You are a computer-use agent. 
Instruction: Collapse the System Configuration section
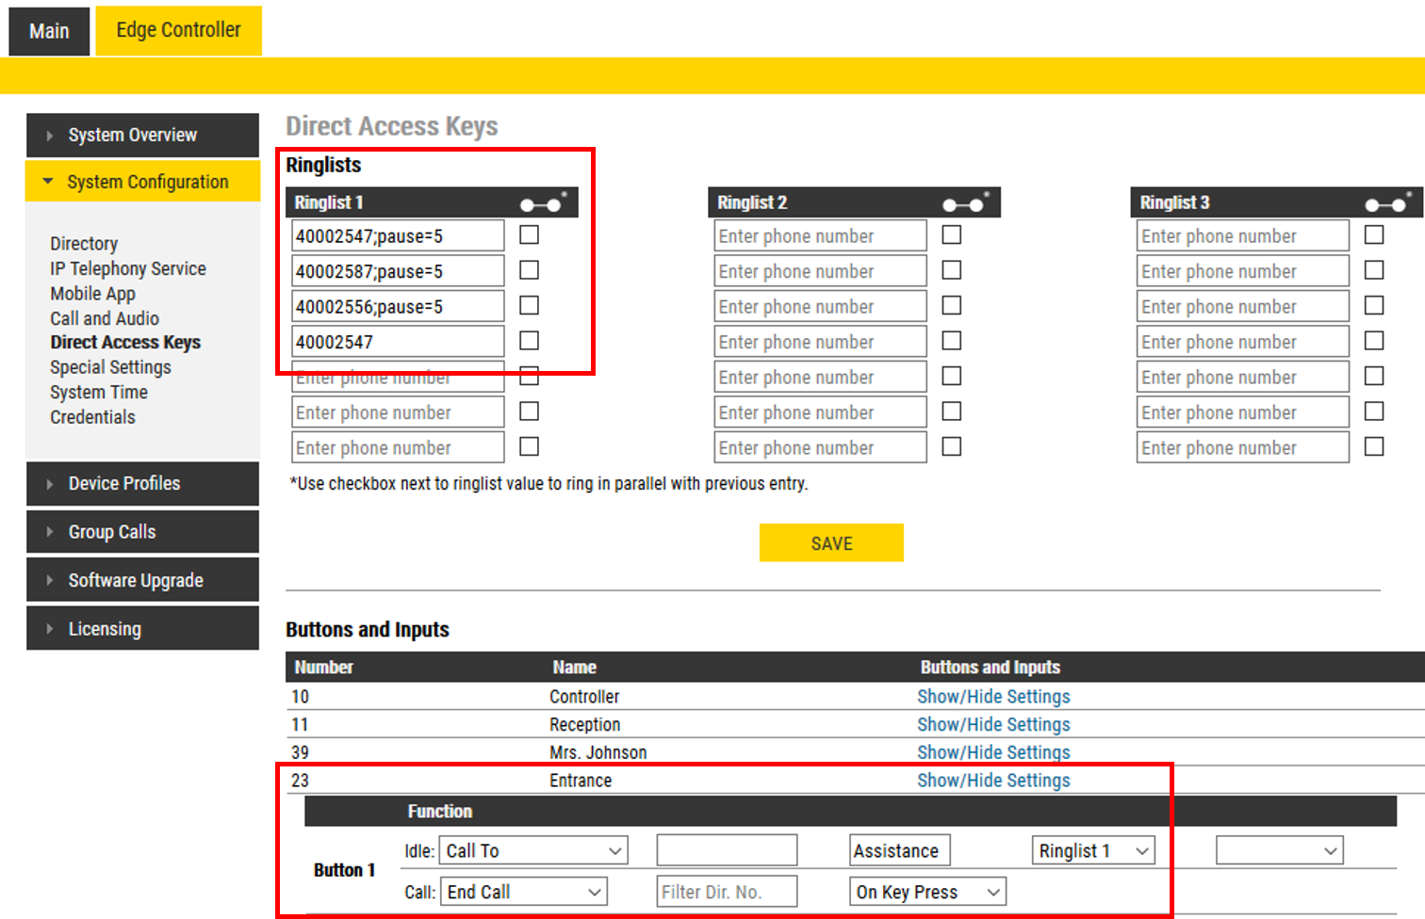pos(48,182)
